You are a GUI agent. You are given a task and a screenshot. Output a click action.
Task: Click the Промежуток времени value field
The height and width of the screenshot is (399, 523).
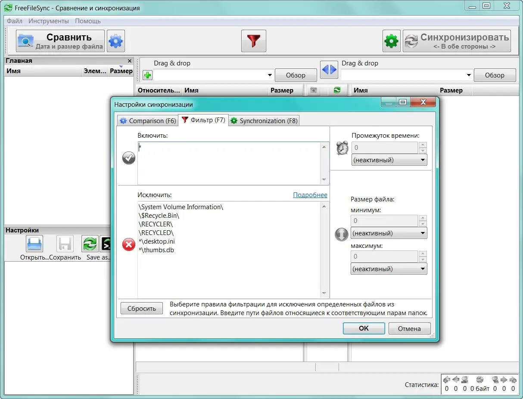coord(385,148)
